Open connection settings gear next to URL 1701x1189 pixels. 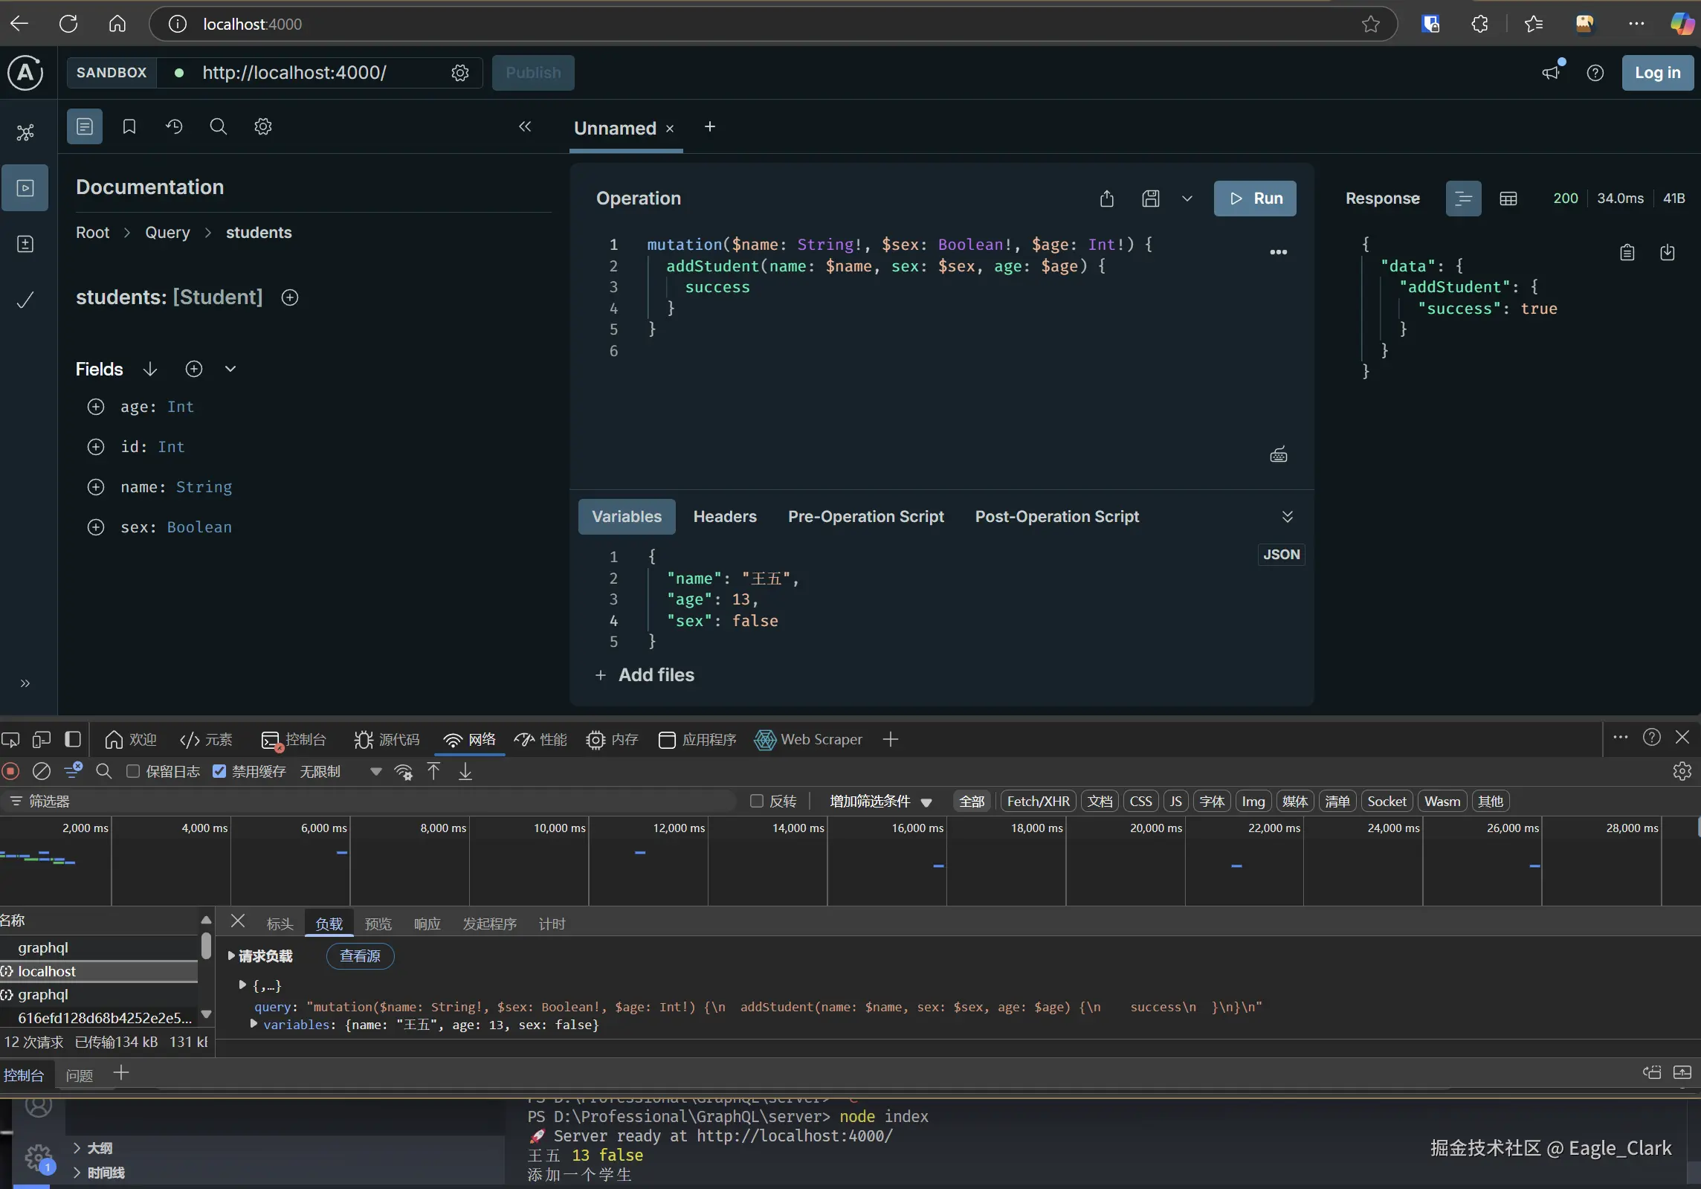click(x=460, y=73)
